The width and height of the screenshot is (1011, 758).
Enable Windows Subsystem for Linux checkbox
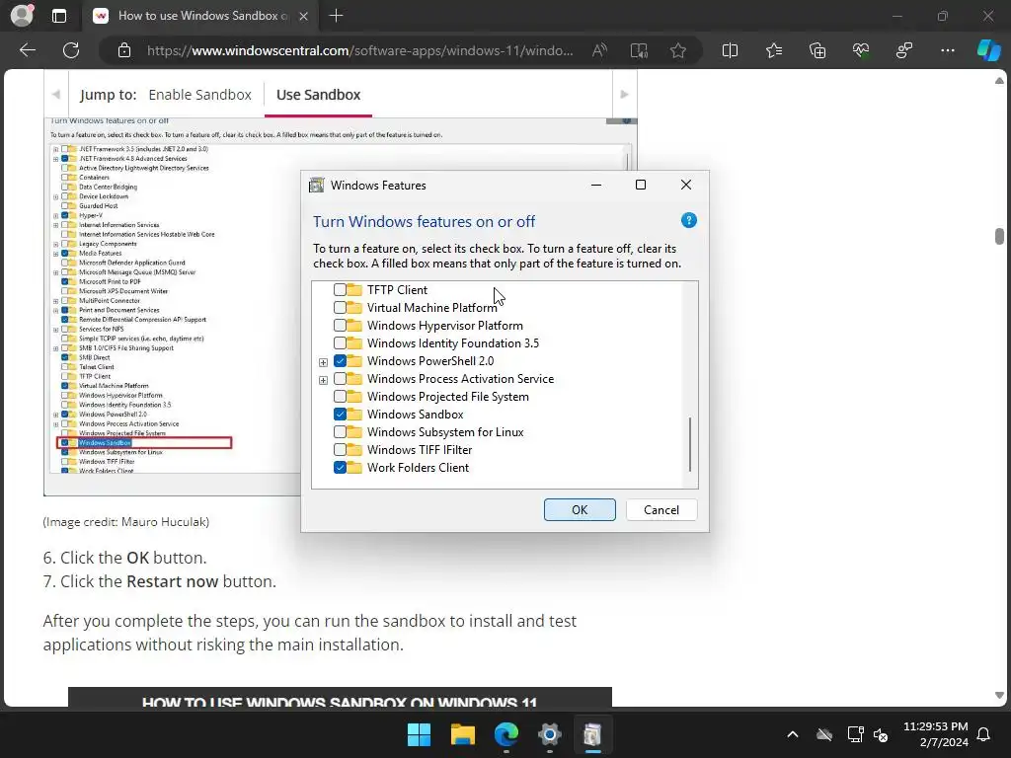[x=340, y=432]
